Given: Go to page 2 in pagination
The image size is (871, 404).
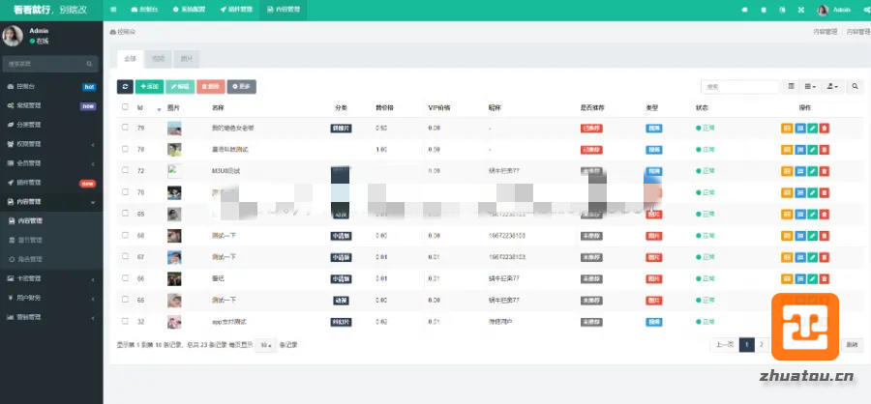Looking at the screenshot, I should [762, 344].
